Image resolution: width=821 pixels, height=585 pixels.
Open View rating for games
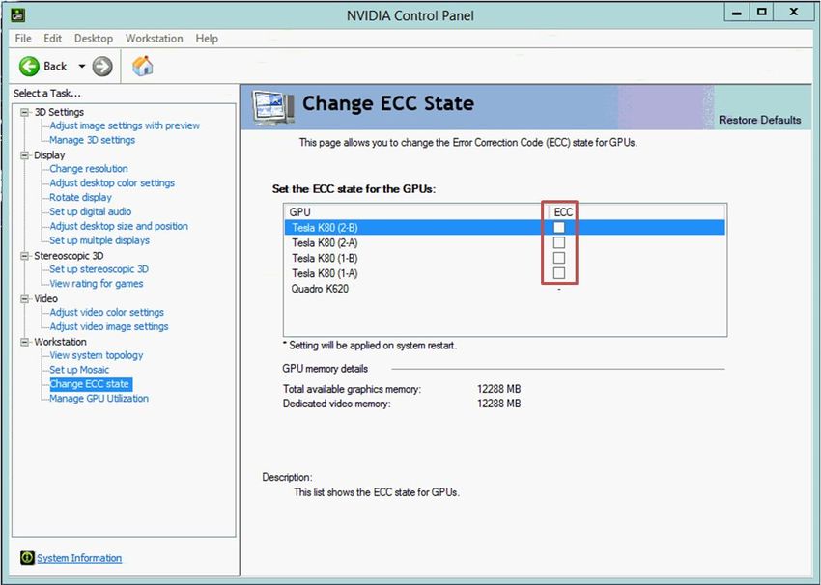[x=97, y=283]
